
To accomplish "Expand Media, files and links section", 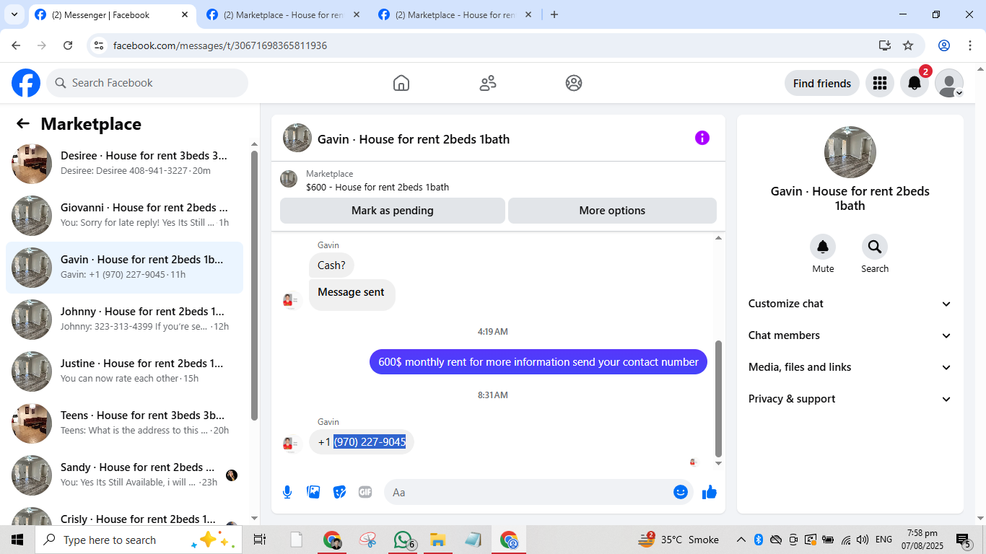I will click(850, 367).
